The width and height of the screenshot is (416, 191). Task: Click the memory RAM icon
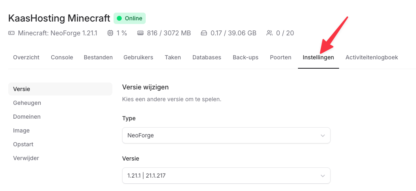pos(140,33)
